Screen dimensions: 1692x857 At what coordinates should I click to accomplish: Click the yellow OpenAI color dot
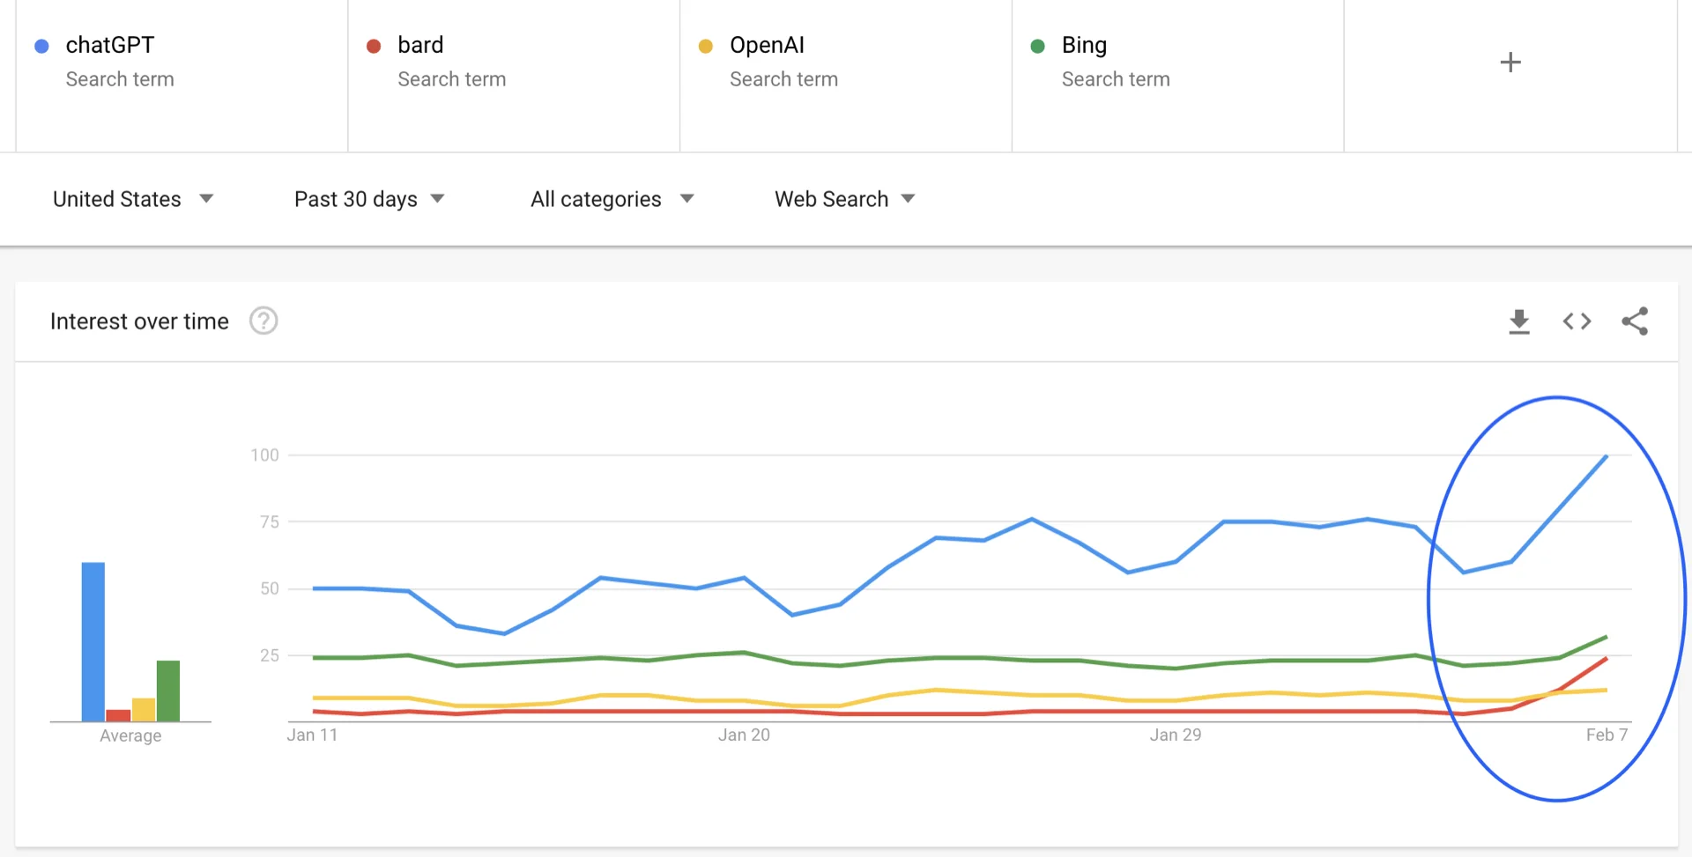click(706, 46)
